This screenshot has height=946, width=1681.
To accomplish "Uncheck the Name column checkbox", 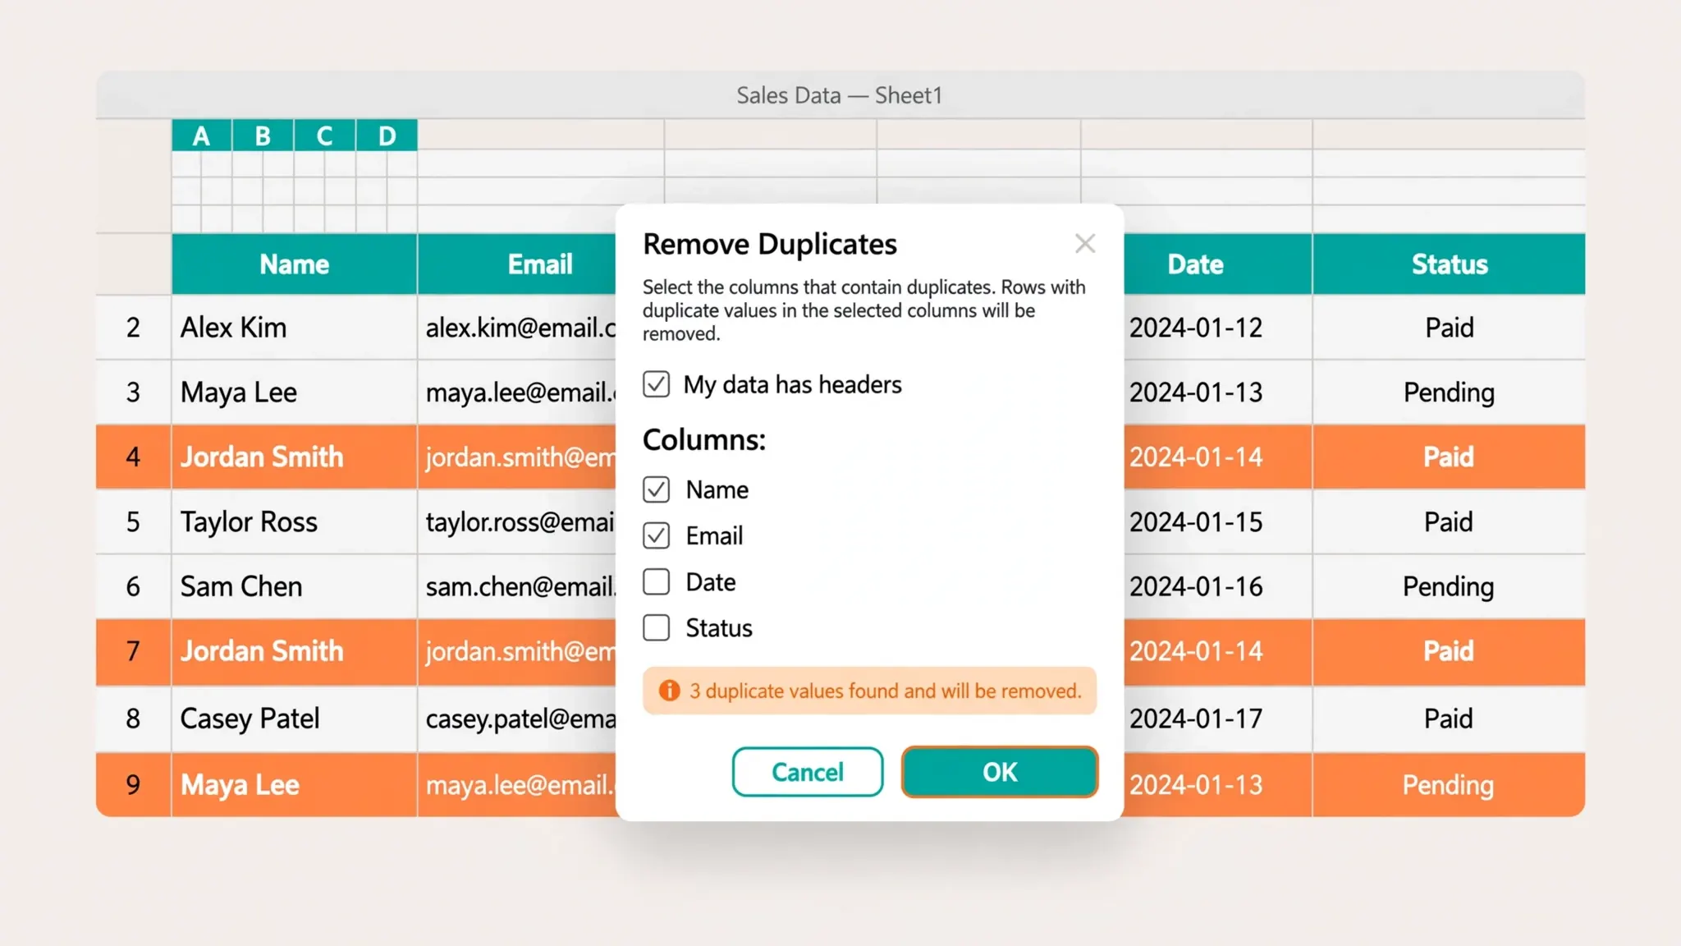I will (x=656, y=489).
